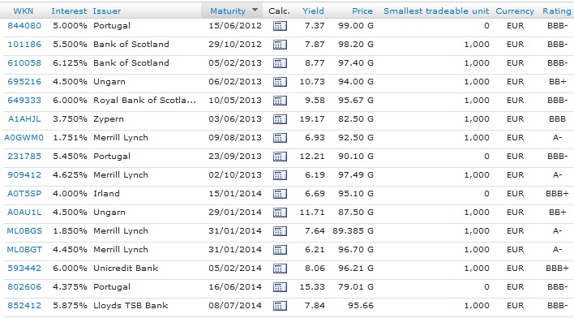The height and width of the screenshot is (318, 574).
Task: Click price value 82.50 G
Action: 356,119
